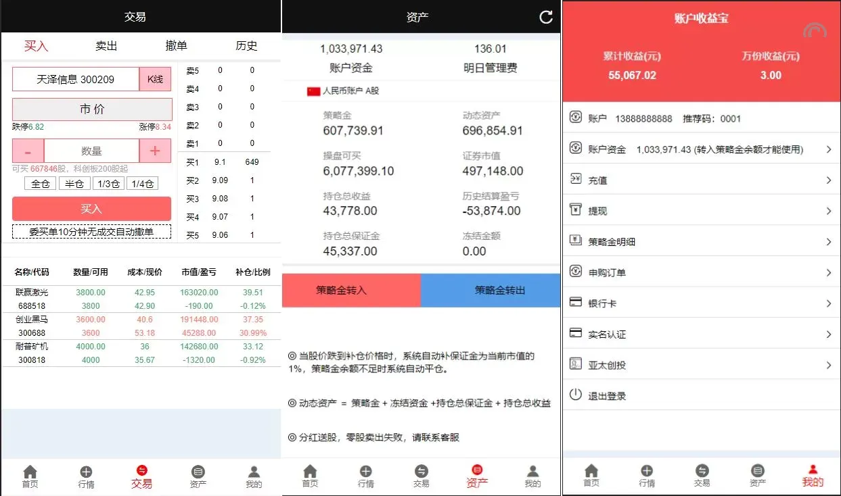Expand the 亚太创投 row chevron
This screenshot has height=496, width=841.
(x=829, y=366)
